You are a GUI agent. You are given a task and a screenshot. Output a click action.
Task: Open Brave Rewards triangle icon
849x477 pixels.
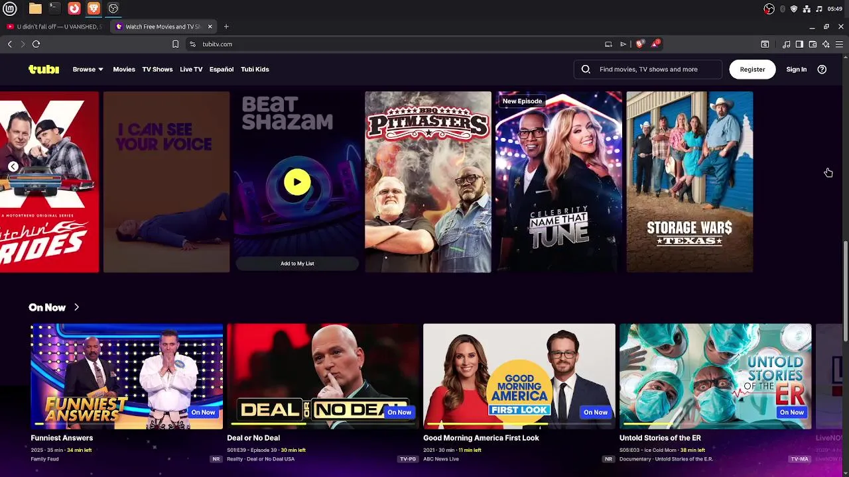tap(655, 44)
